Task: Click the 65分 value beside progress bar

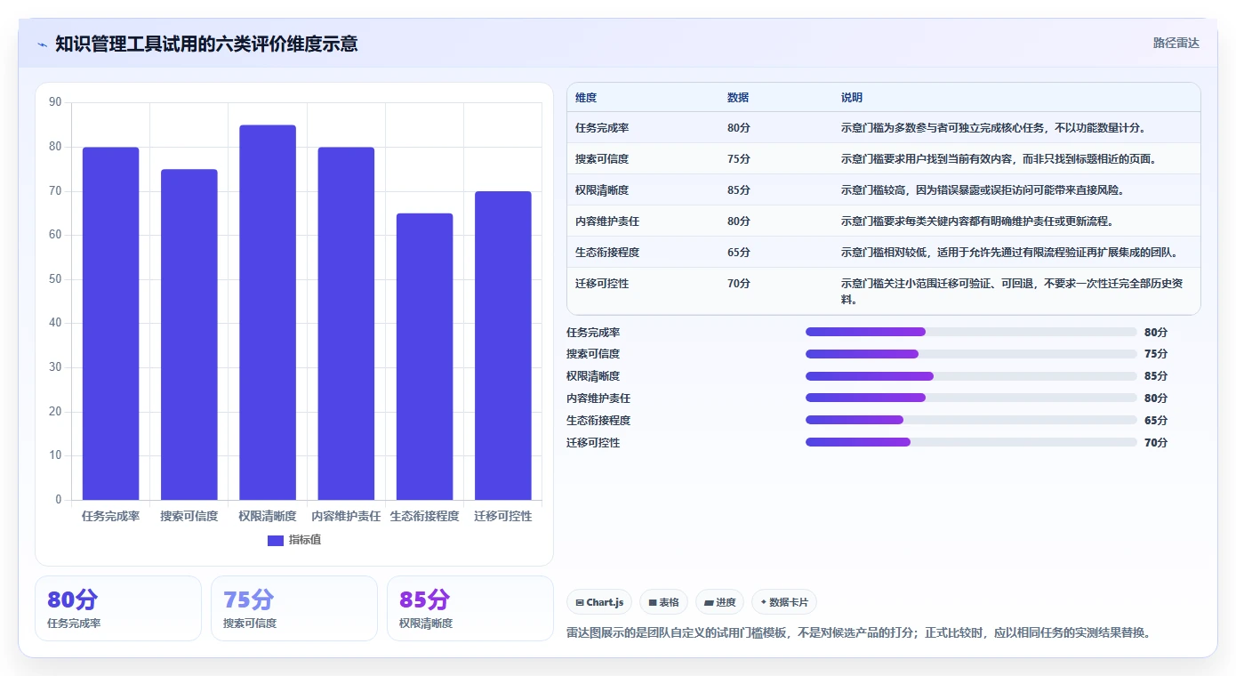Action: pos(1156,420)
